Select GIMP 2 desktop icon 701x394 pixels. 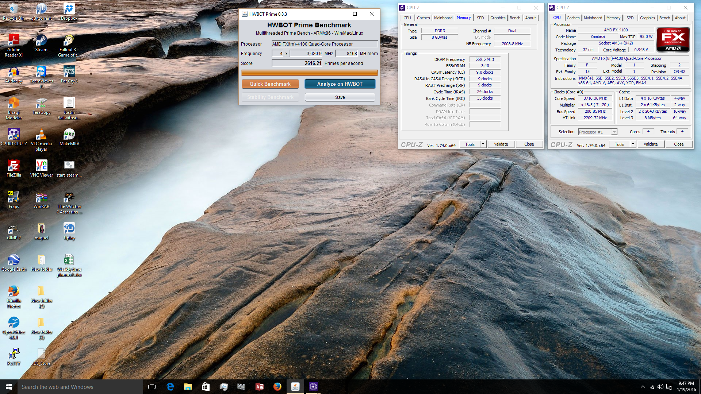tap(14, 231)
